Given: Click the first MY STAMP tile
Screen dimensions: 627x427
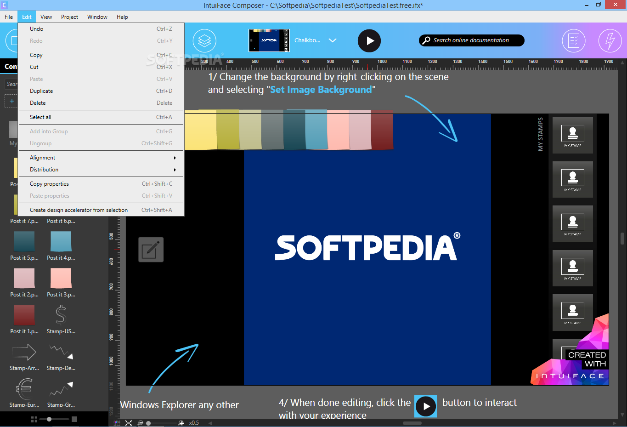Looking at the screenshot, I should [573, 135].
